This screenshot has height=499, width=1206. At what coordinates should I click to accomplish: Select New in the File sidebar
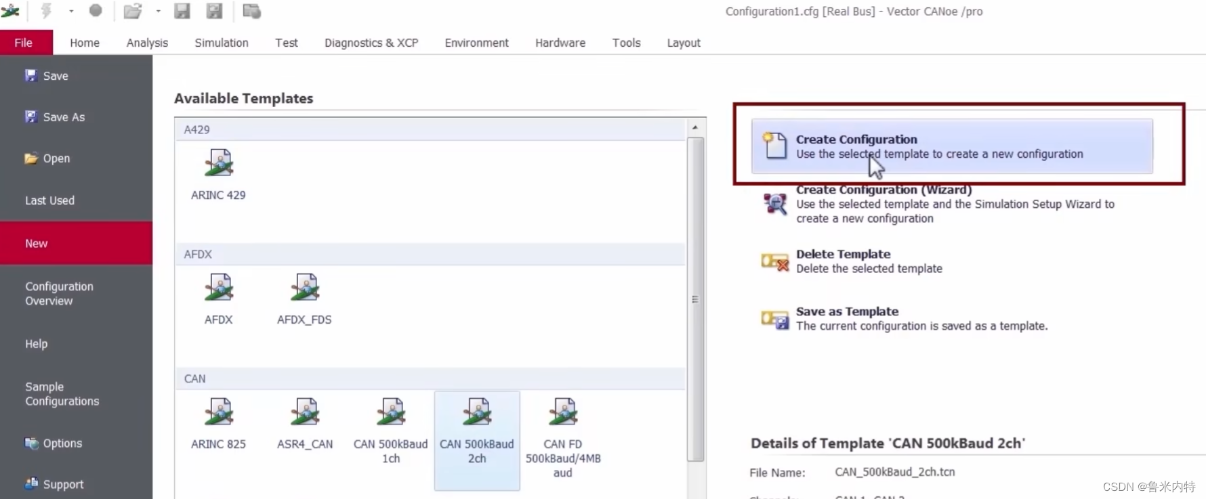click(x=76, y=243)
